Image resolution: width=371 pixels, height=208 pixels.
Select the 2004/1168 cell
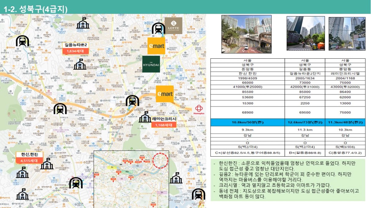coord(345,78)
